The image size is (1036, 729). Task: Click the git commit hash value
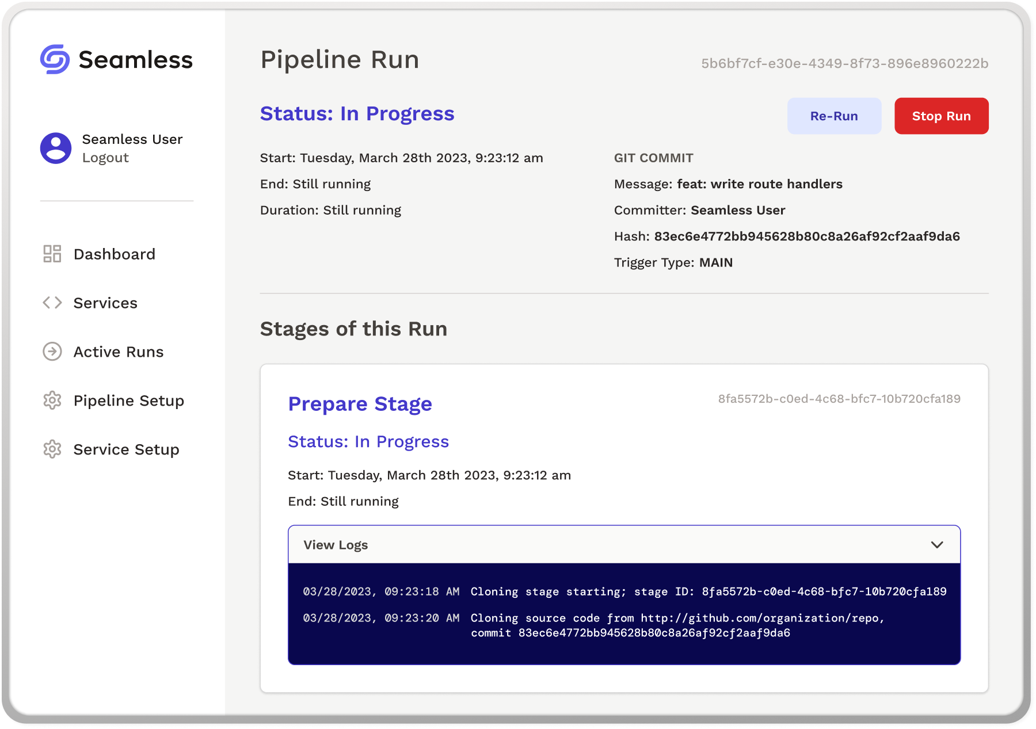point(807,236)
